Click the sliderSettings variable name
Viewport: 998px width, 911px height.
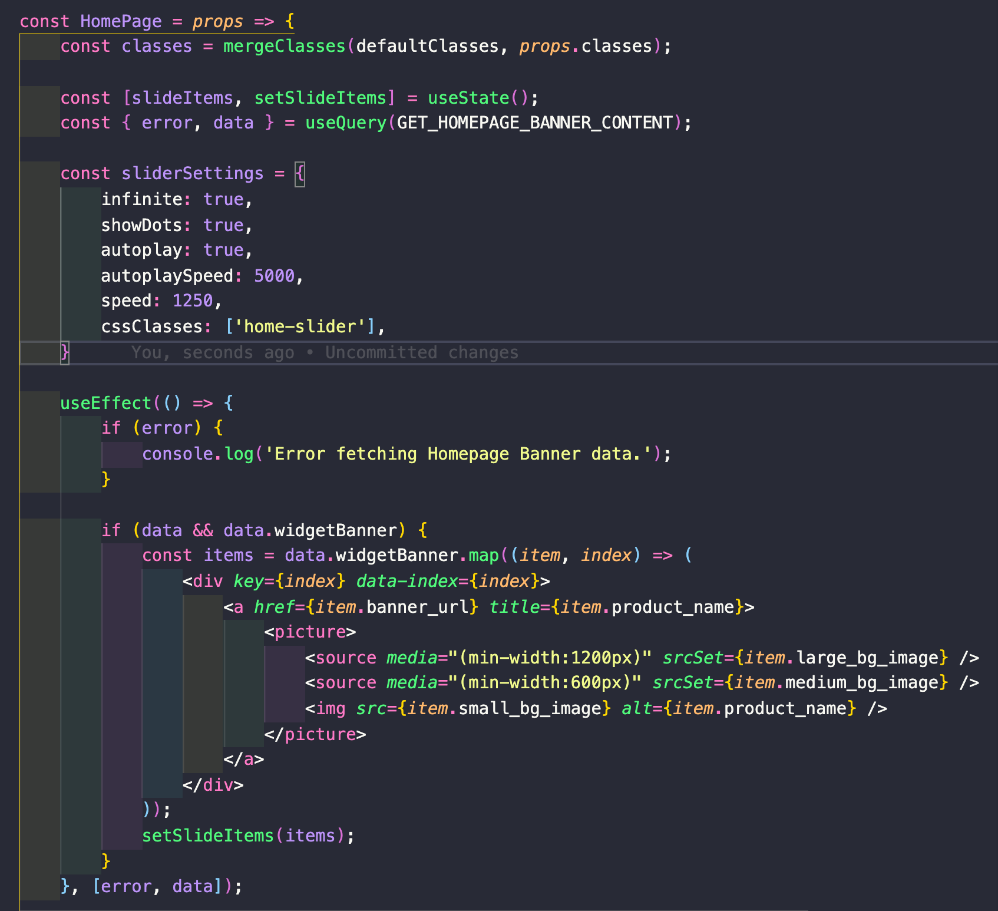point(192,173)
